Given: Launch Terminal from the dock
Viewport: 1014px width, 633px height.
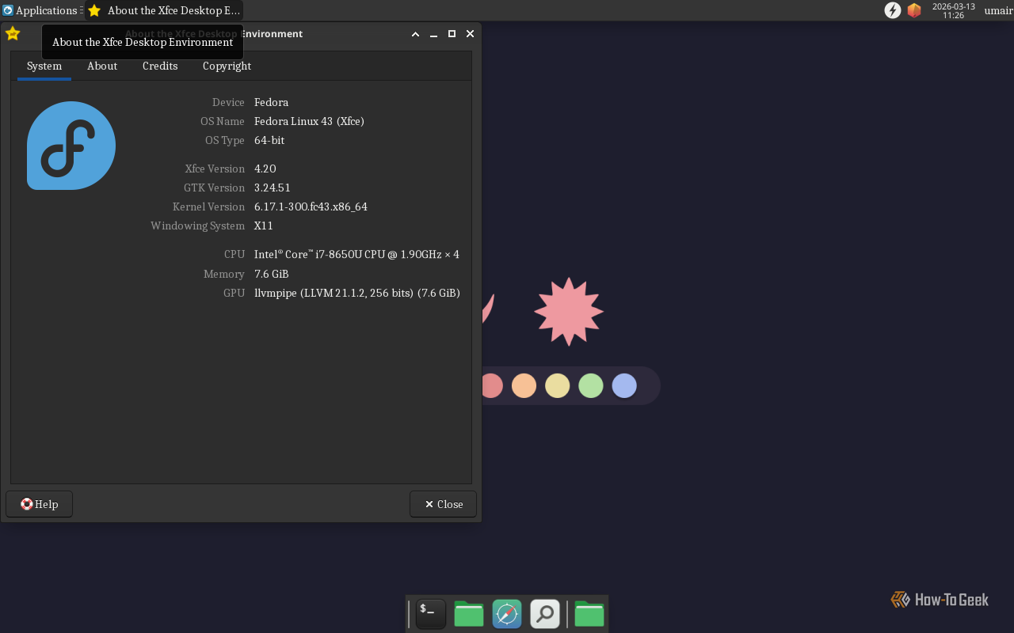Looking at the screenshot, I should (431, 614).
